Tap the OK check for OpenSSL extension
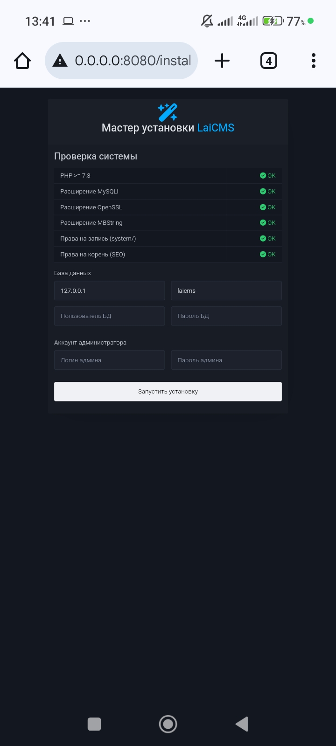The image size is (336, 746). point(263,207)
